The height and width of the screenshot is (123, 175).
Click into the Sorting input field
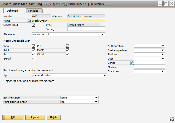point(86,29)
